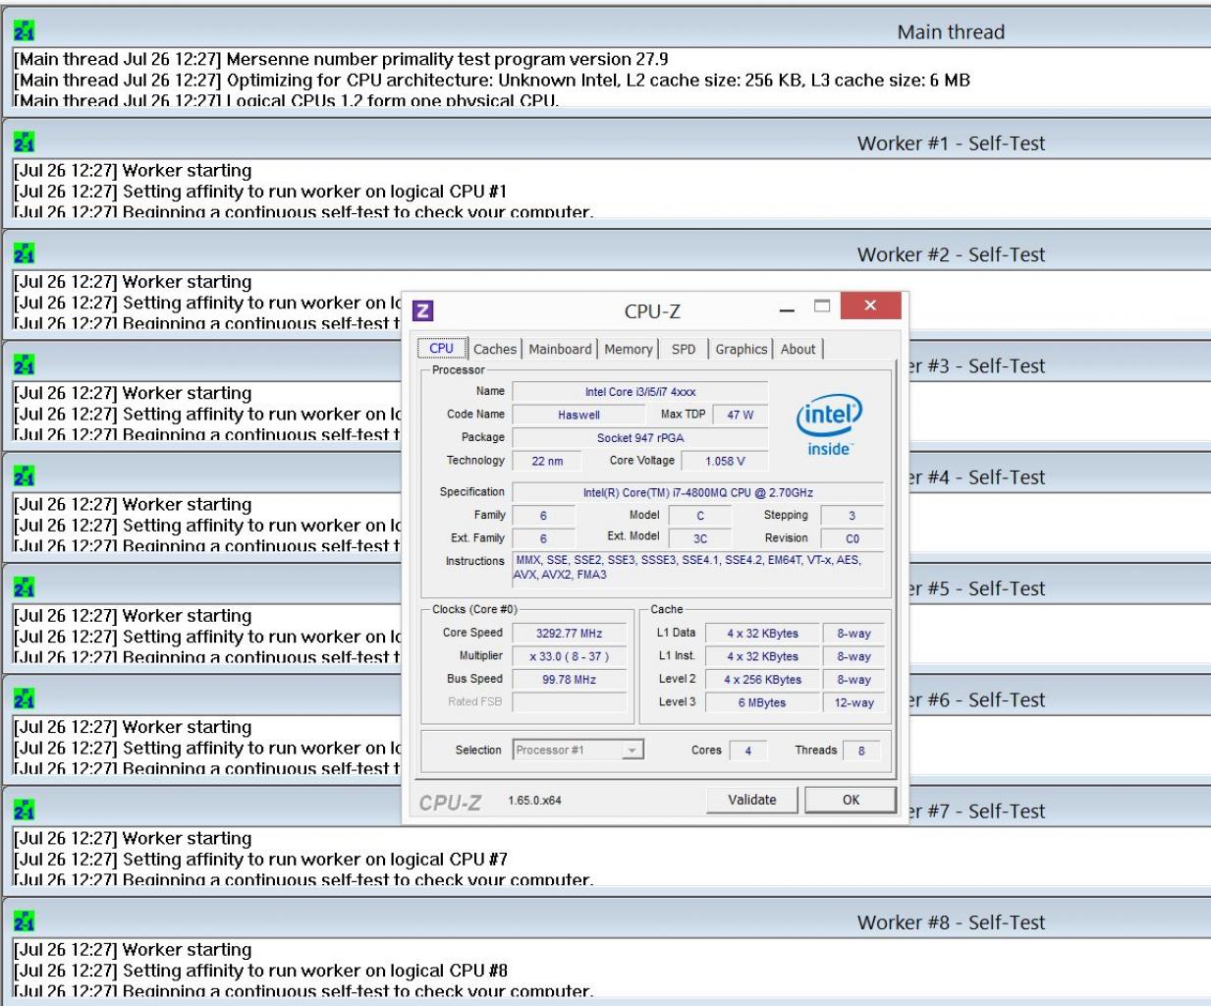Click the Cores count value 4
Image resolution: width=1211 pixels, height=1006 pixels.
(748, 751)
